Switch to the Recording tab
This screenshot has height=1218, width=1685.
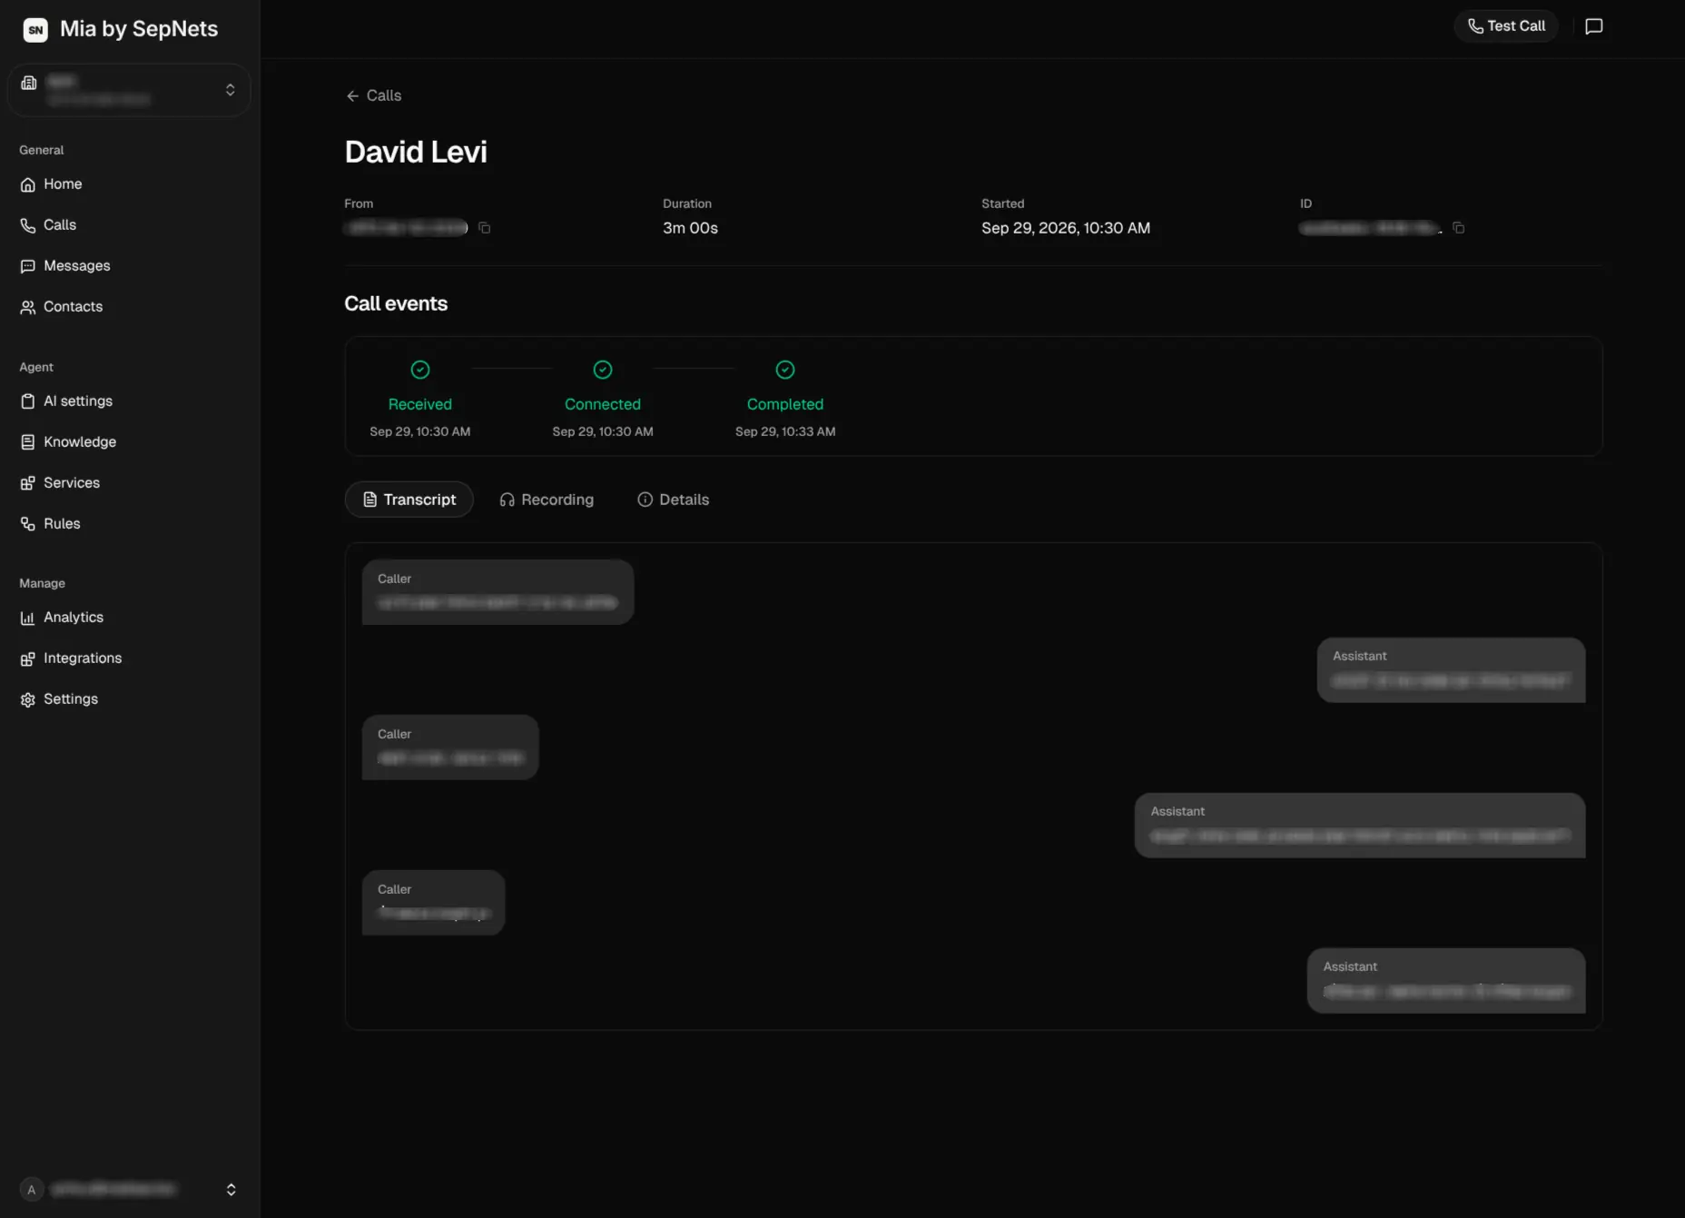pos(547,500)
